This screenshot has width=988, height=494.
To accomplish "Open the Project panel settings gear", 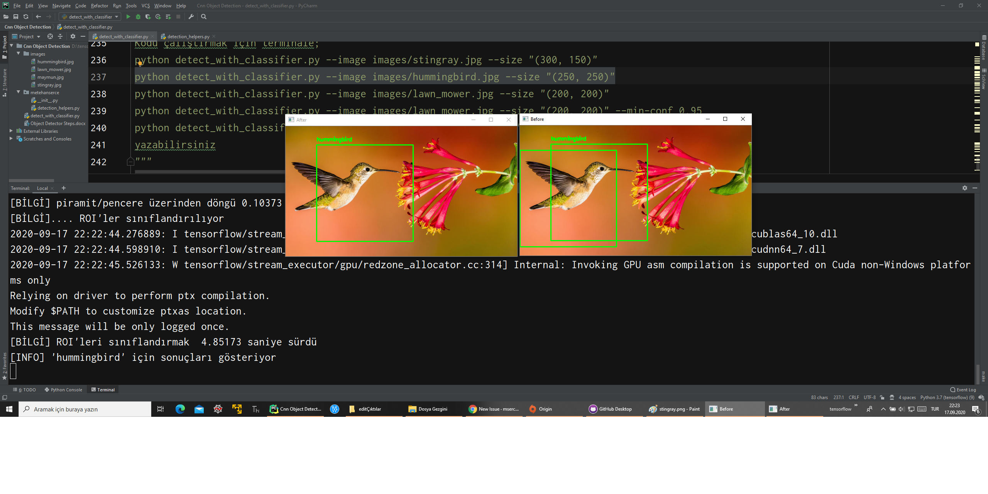I will click(73, 36).
